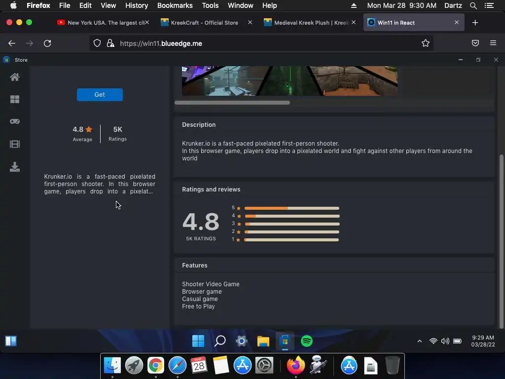Bookmark this page with the star
This screenshot has width=505, height=379.
pos(426,43)
